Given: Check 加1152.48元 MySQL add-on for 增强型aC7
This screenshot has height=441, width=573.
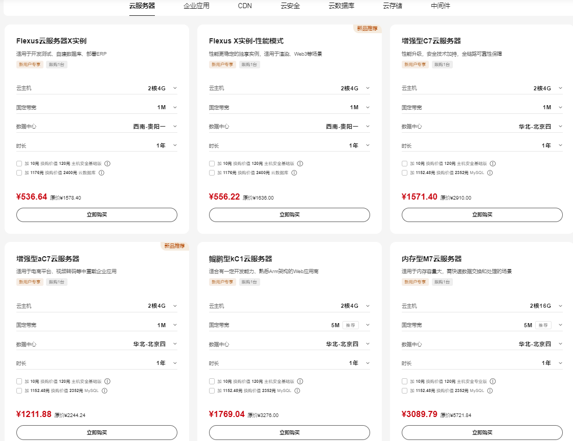Looking at the screenshot, I should point(19,390).
